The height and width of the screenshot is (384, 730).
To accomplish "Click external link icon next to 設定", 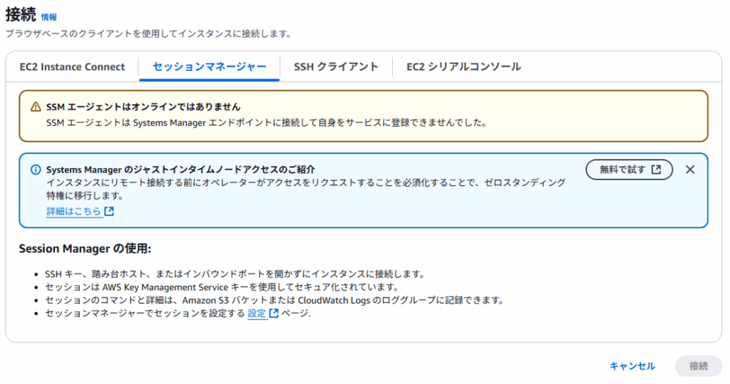I will click(x=274, y=313).
